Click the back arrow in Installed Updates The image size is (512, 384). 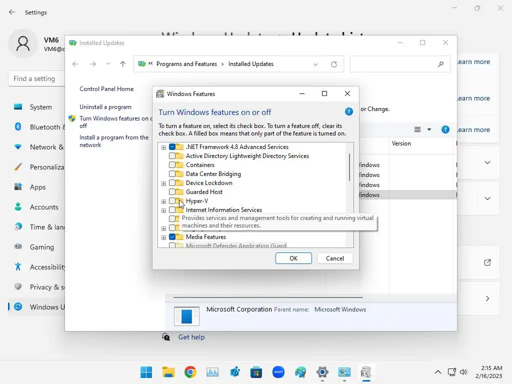pyautogui.click(x=75, y=64)
